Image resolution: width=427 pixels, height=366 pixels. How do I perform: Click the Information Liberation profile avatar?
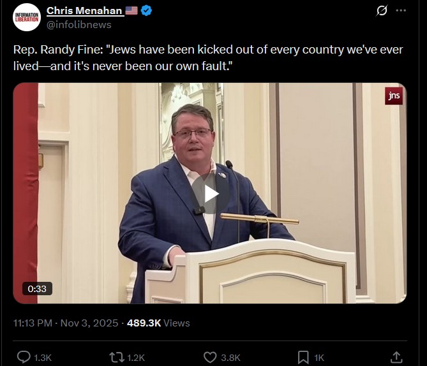(x=27, y=17)
